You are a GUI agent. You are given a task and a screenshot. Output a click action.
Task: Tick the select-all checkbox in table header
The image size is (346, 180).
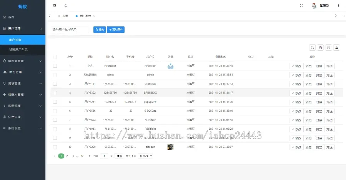tap(55, 57)
